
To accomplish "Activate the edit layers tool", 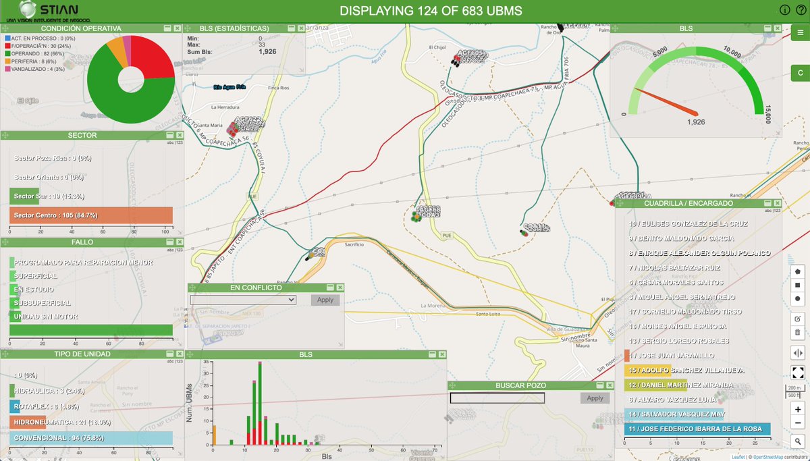I will 798,319.
